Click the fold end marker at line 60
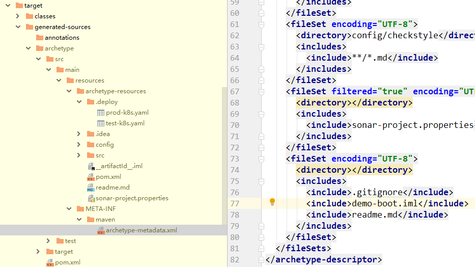Screen dimensions: 475x267 coord(262,13)
